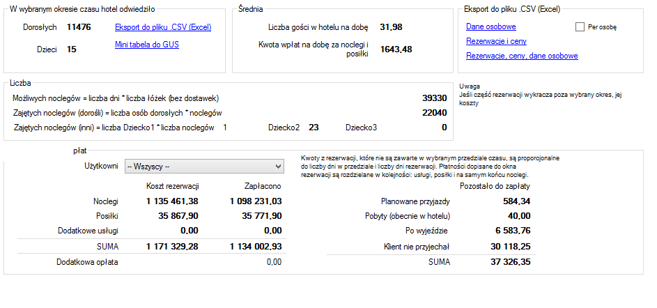
Task: Enable the Per osobę checkbox
Action: point(580,27)
